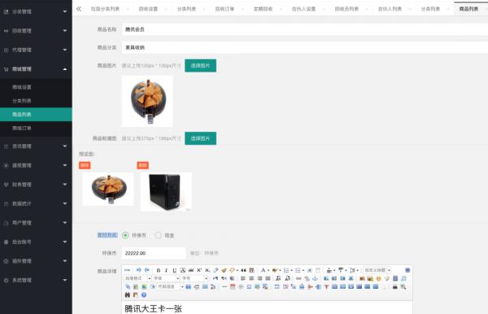Click the gear icon beside 系统管理

pos(6,280)
